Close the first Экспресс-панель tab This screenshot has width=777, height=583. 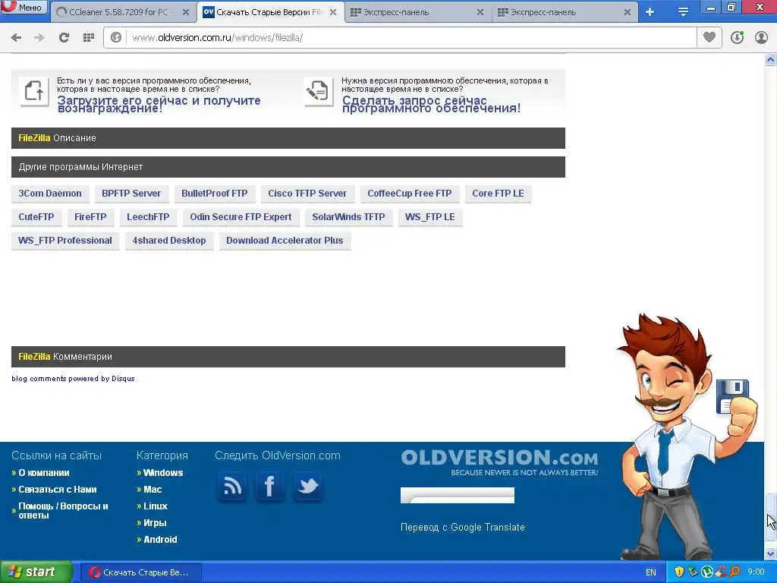[480, 12]
